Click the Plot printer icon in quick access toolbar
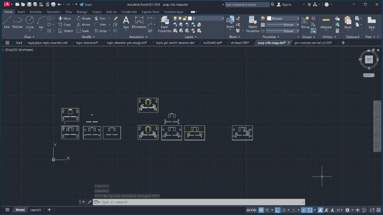 (x=53, y=4)
